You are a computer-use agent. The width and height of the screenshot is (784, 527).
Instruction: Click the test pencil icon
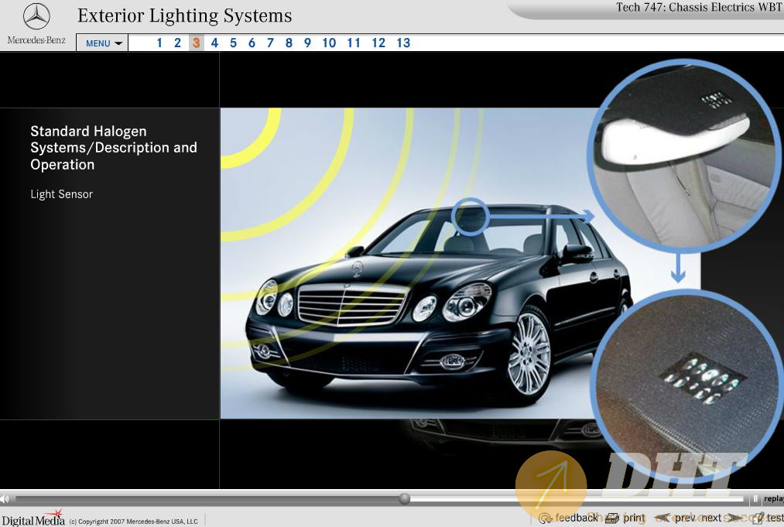tap(759, 518)
